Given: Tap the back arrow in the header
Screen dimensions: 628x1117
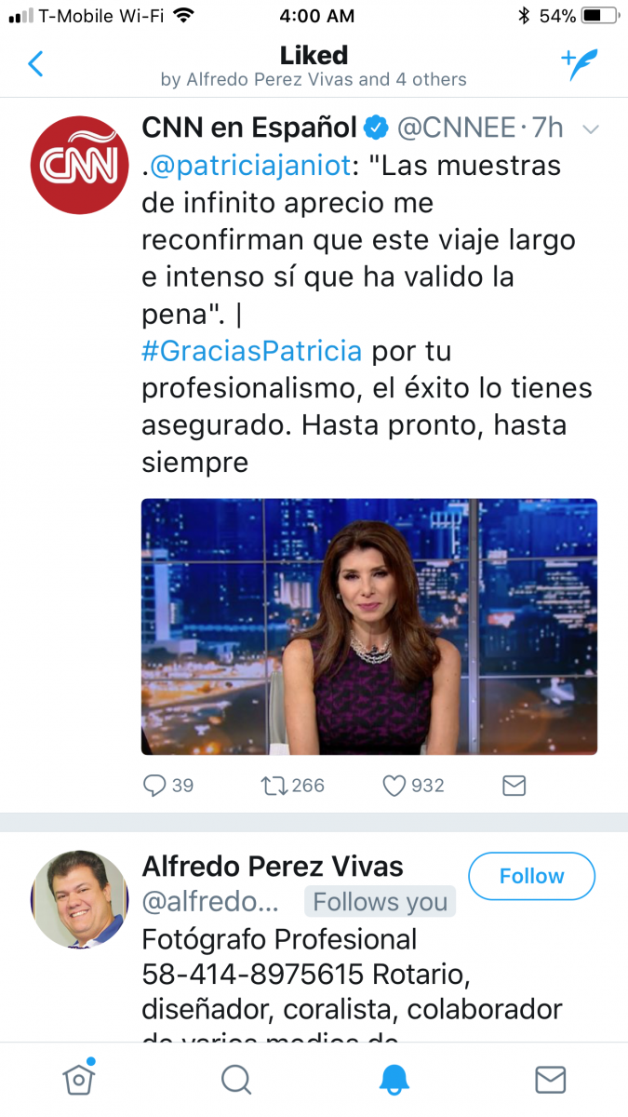Looking at the screenshot, I should (x=35, y=64).
